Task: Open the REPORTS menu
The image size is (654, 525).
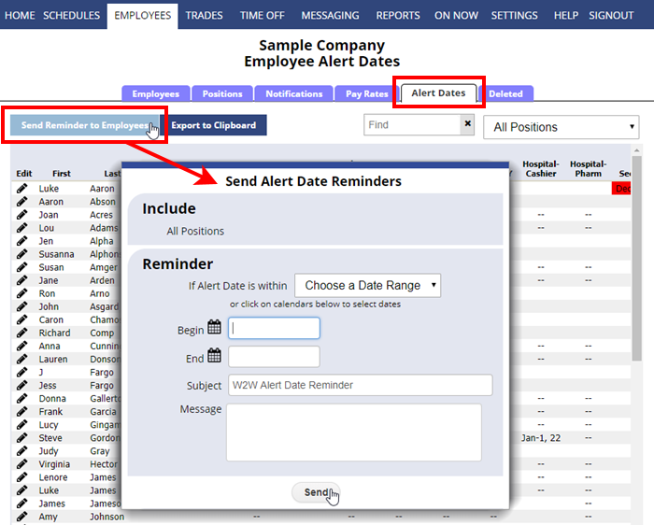Action: click(x=398, y=16)
